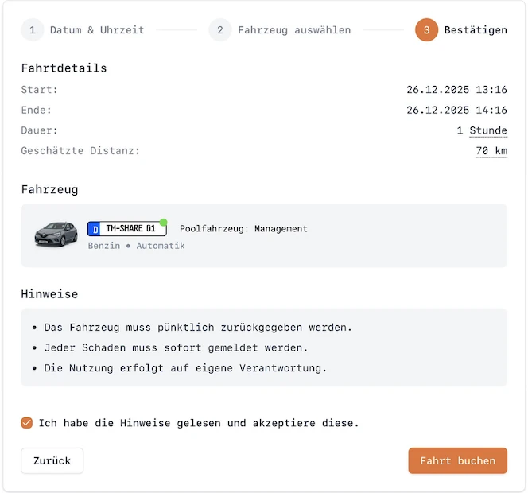528x493 pixels.
Task: Click the 'Ich habe die Hinweise gelesen' label
Action: click(199, 423)
